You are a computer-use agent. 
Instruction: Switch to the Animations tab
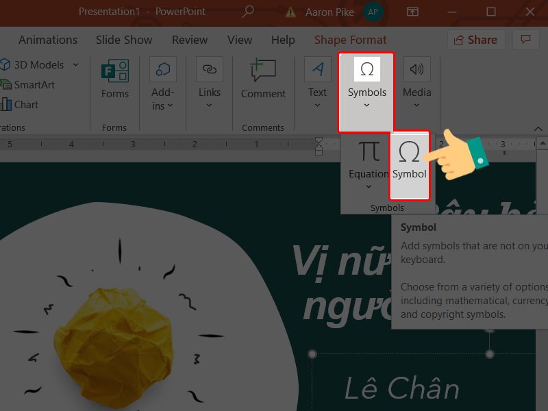click(x=48, y=40)
